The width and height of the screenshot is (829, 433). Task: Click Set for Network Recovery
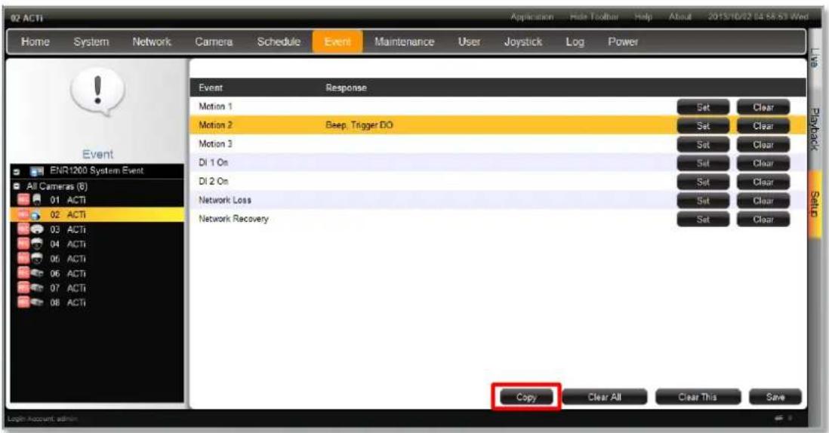(703, 219)
